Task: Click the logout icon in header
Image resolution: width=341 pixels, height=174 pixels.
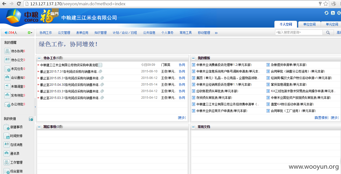Action: pyautogui.click(x=339, y=13)
